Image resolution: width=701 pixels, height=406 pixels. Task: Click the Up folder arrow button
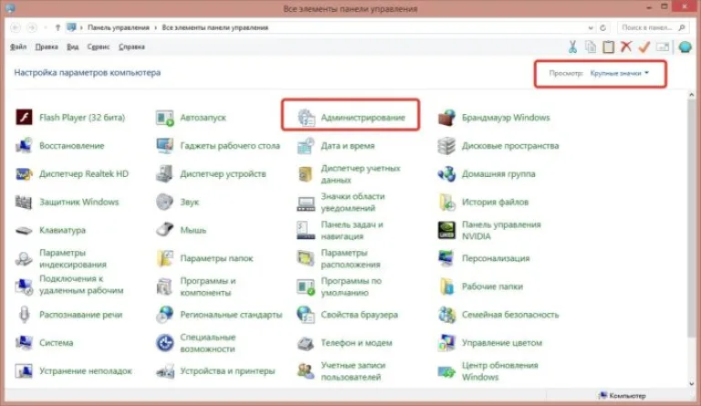(x=58, y=27)
